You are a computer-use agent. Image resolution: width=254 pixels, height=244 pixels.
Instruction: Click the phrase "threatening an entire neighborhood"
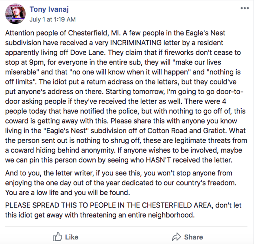(x=137, y=215)
